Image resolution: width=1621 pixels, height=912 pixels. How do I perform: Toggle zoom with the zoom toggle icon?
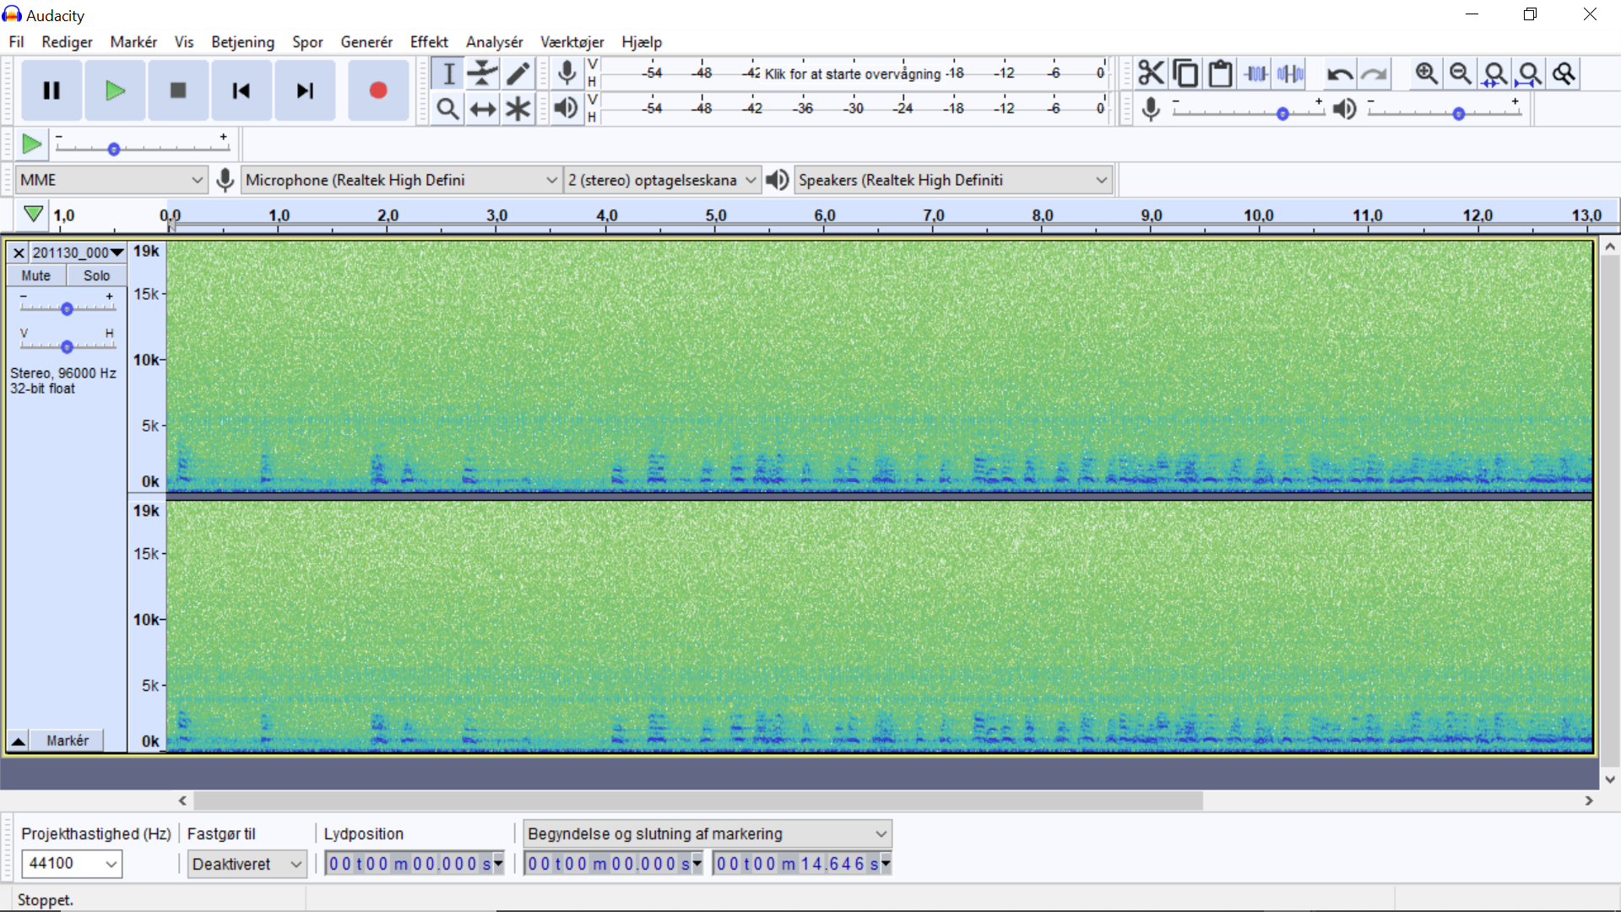1564,73
